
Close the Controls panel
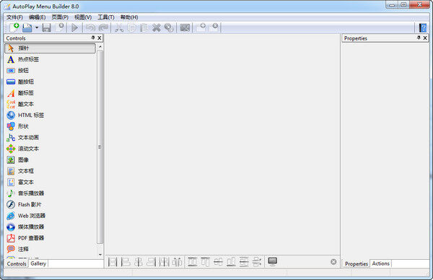(100, 38)
